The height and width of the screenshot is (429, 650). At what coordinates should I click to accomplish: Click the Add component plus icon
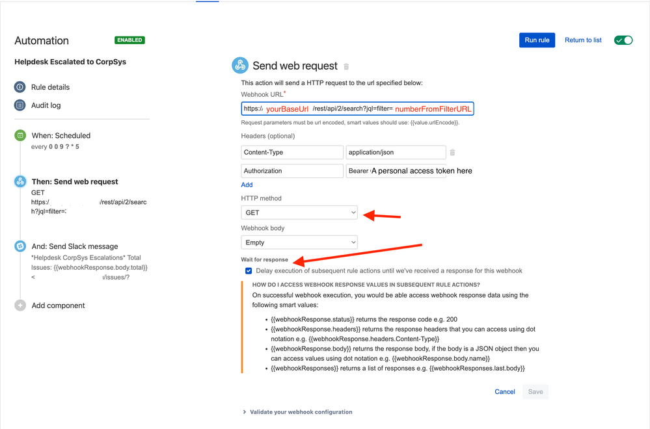pos(20,305)
